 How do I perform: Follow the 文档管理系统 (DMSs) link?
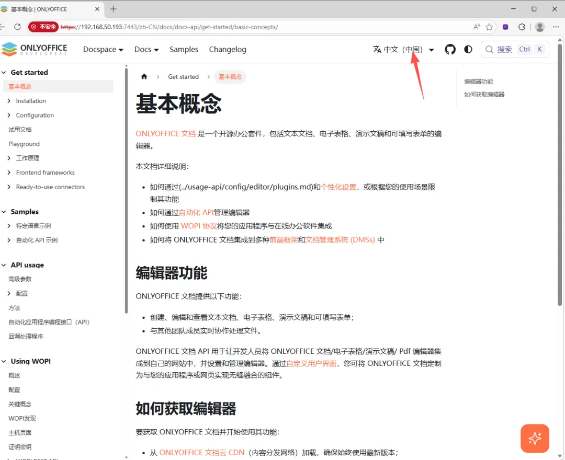click(340, 240)
